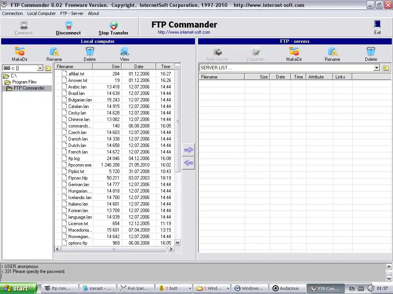Viewport: 393px width, 294px height.
Task: Select the Arabic.lan file
Action: (x=77, y=87)
